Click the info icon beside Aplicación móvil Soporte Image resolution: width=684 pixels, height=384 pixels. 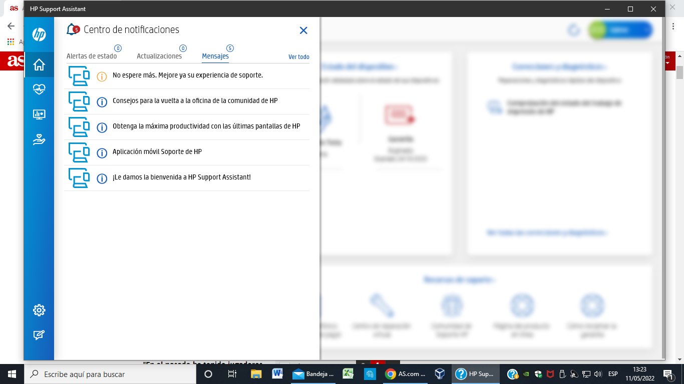coord(102,152)
